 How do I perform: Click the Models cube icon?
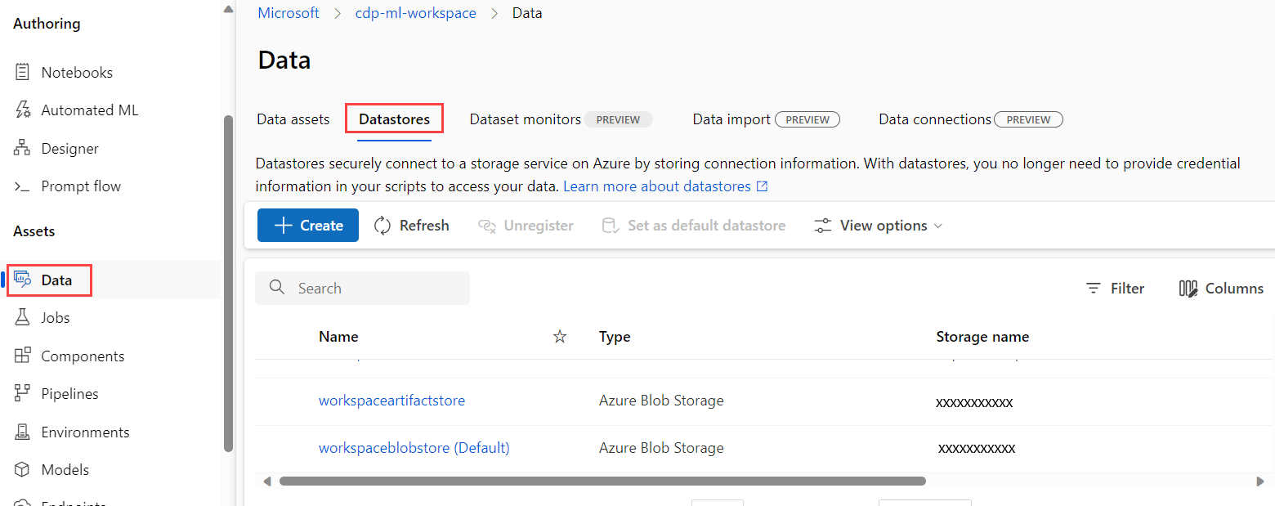23,470
